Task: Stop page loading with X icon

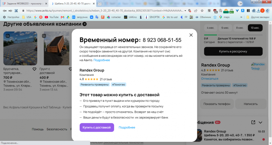Action: (16, 11)
